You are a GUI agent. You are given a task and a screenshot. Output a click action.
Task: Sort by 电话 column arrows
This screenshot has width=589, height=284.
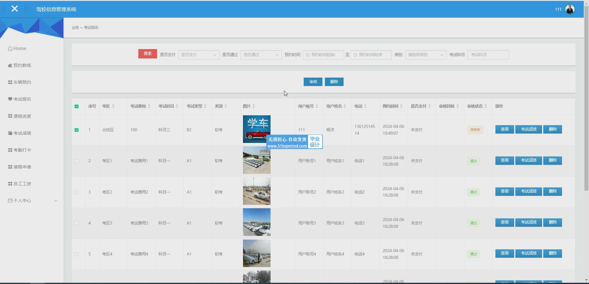(x=365, y=106)
